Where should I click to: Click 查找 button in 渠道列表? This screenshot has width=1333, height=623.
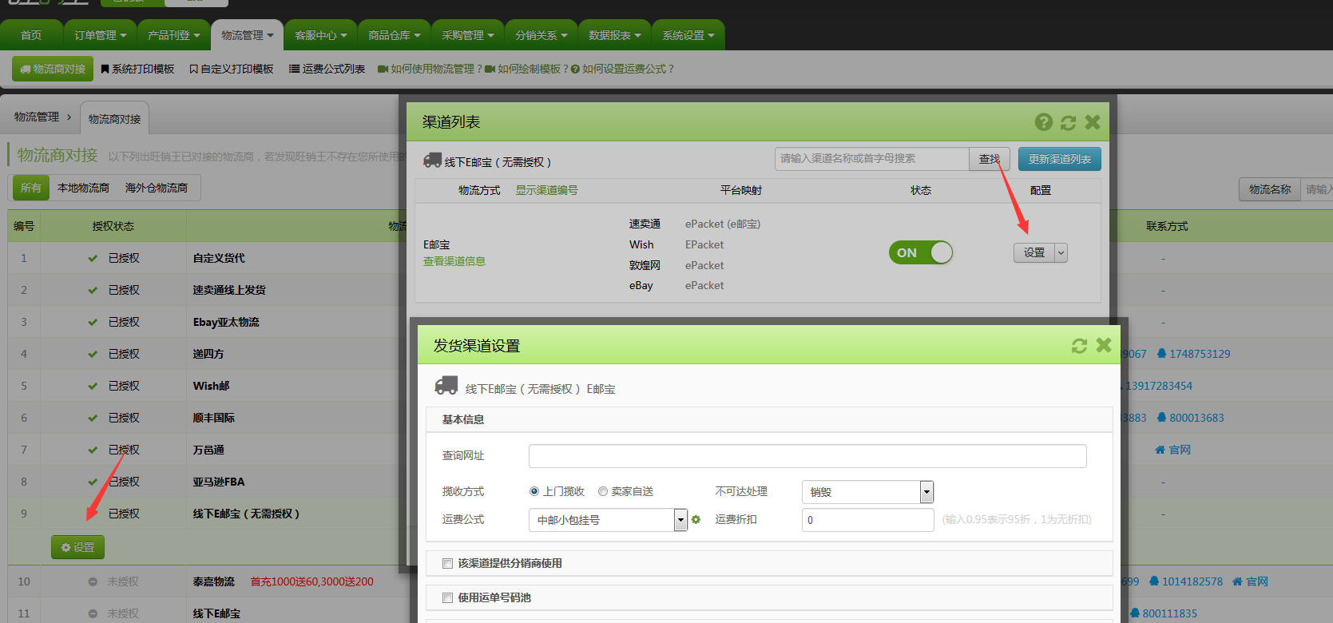(990, 159)
